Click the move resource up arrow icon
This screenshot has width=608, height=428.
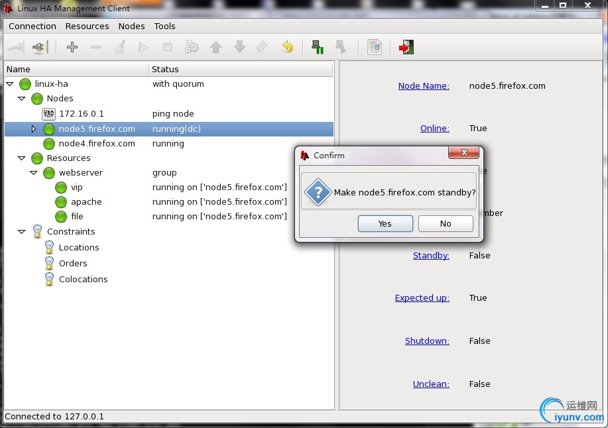pyautogui.click(x=216, y=47)
